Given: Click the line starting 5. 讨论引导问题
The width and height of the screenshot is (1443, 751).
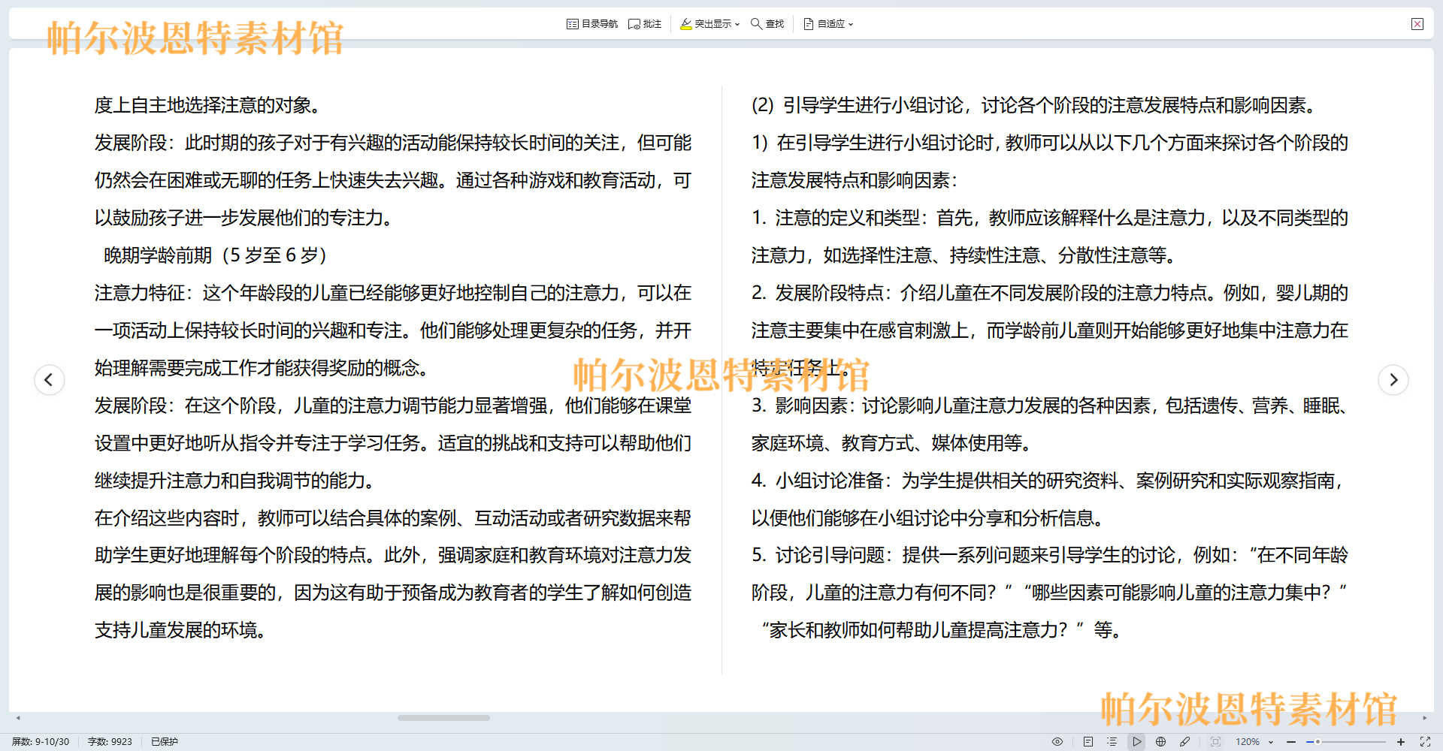Looking at the screenshot, I should coord(1050,555).
